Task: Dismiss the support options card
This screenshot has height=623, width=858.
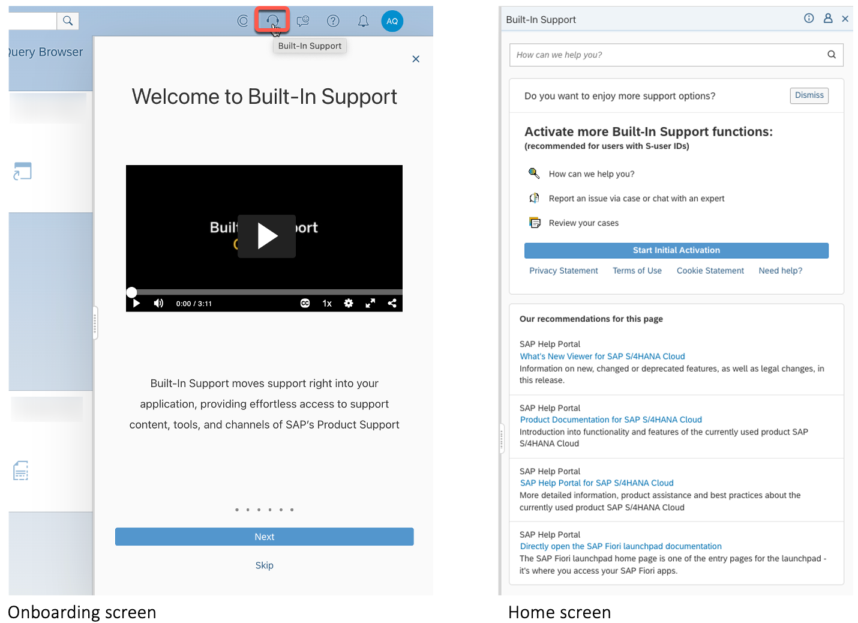Action: (809, 95)
